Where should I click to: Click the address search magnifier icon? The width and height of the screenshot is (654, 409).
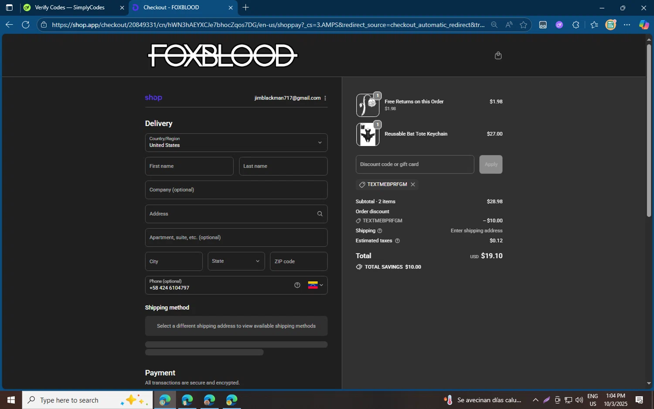pos(320,214)
